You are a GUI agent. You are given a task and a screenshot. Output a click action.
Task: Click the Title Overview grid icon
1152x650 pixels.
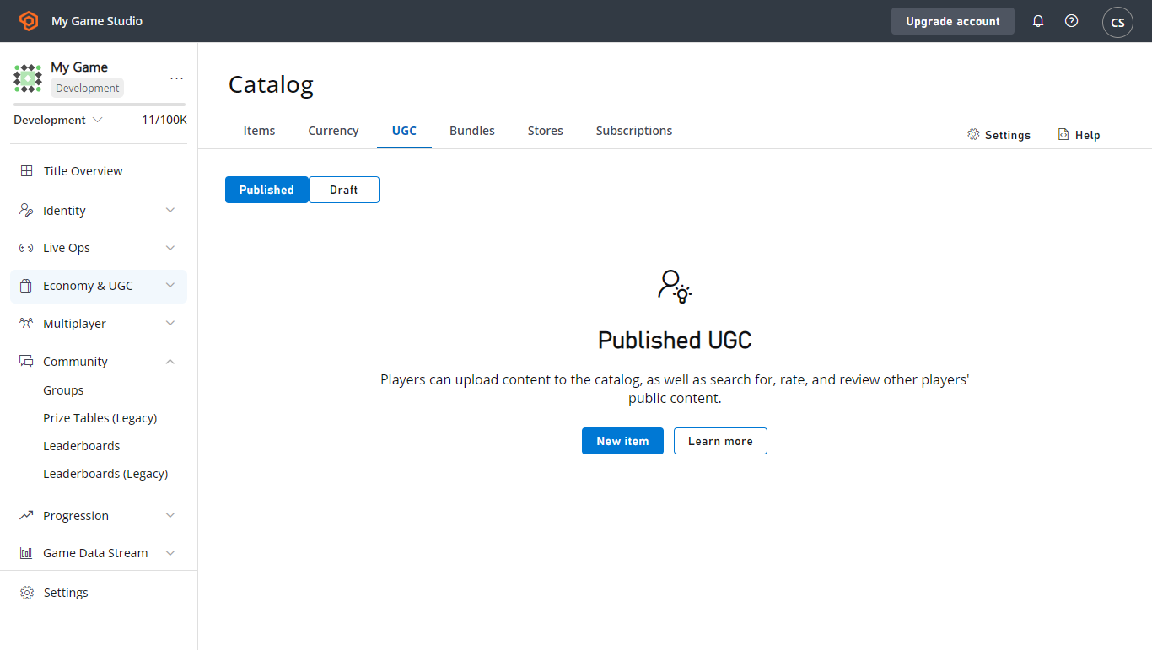(x=27, y=171)
